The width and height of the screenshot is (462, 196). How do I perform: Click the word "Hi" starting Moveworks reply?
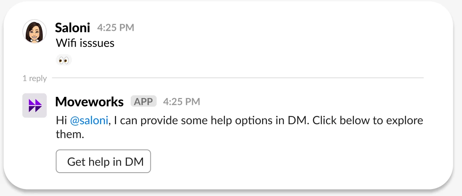pyautogui.click(x=61, y=121)
